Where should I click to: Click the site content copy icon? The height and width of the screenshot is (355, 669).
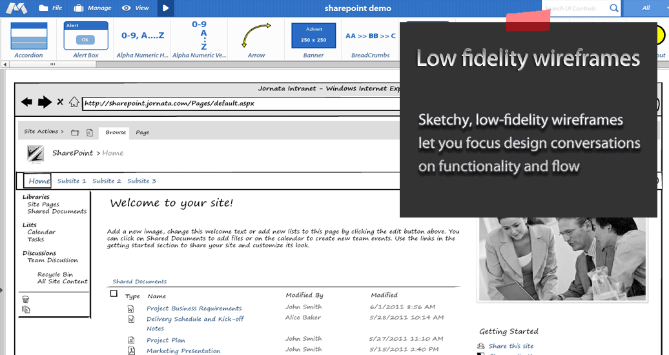coord(26,309)
